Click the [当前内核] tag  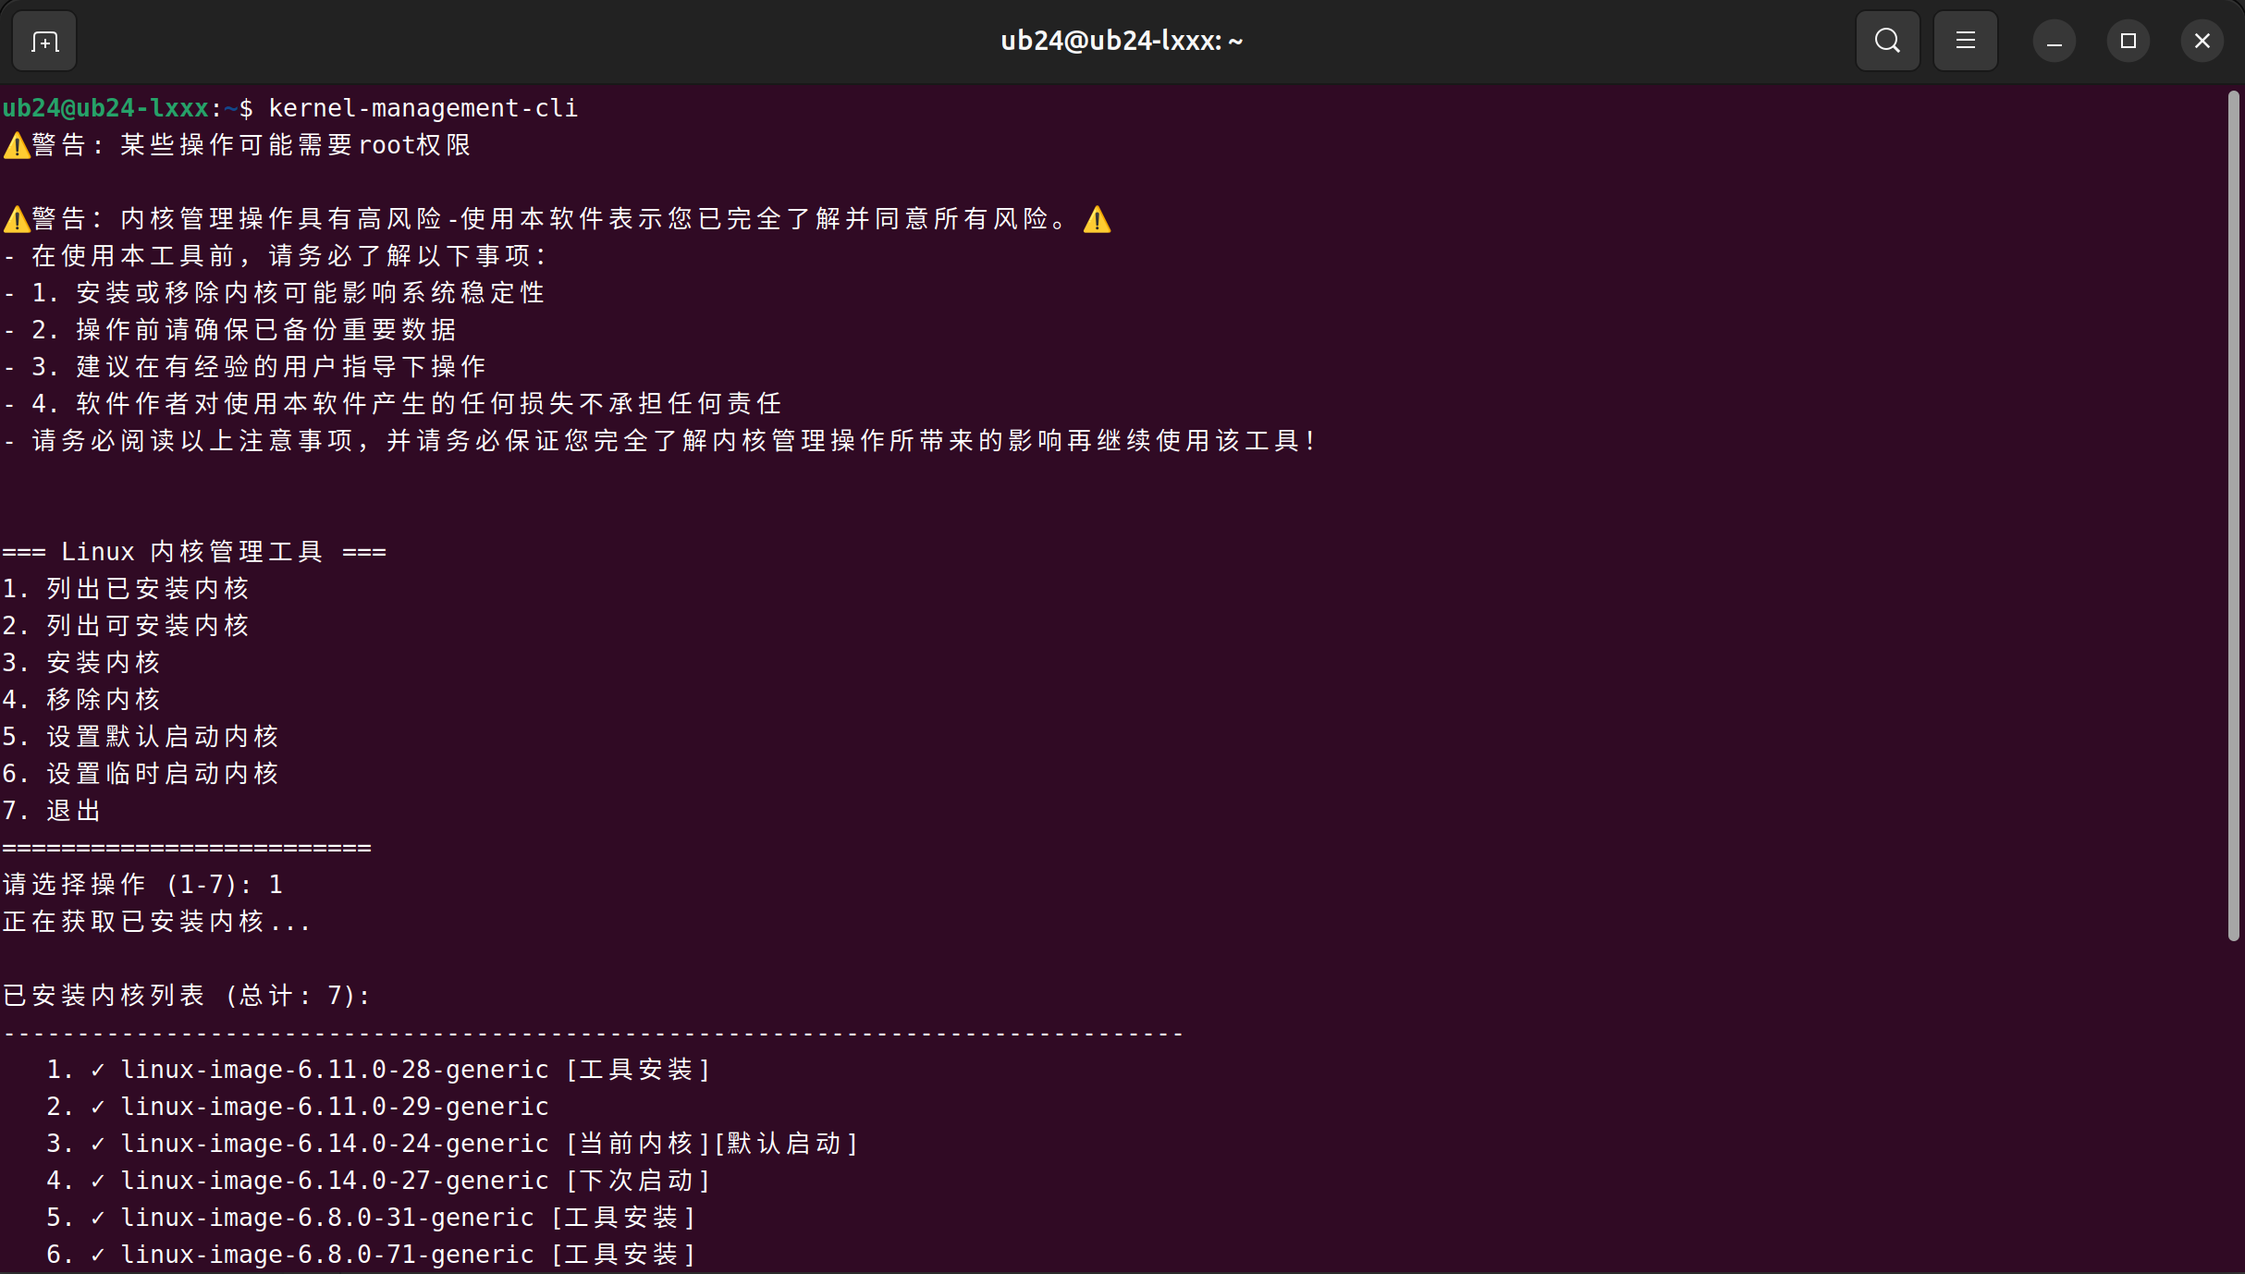pos(638,1144)
